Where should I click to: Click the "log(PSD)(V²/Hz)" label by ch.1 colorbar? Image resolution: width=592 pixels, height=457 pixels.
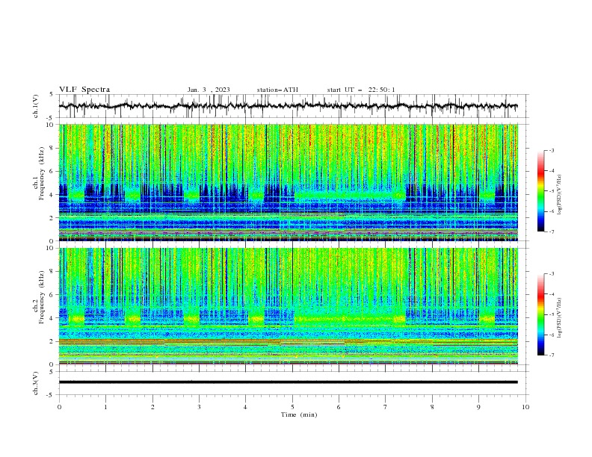click(560, 195)
